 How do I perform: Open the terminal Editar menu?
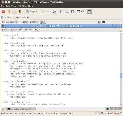(14, 29)
